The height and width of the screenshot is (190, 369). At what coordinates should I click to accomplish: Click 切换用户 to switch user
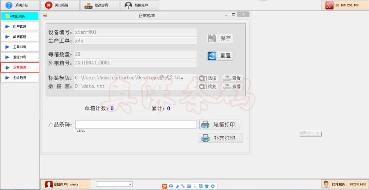pyautogui.click(x=139, y=6)
